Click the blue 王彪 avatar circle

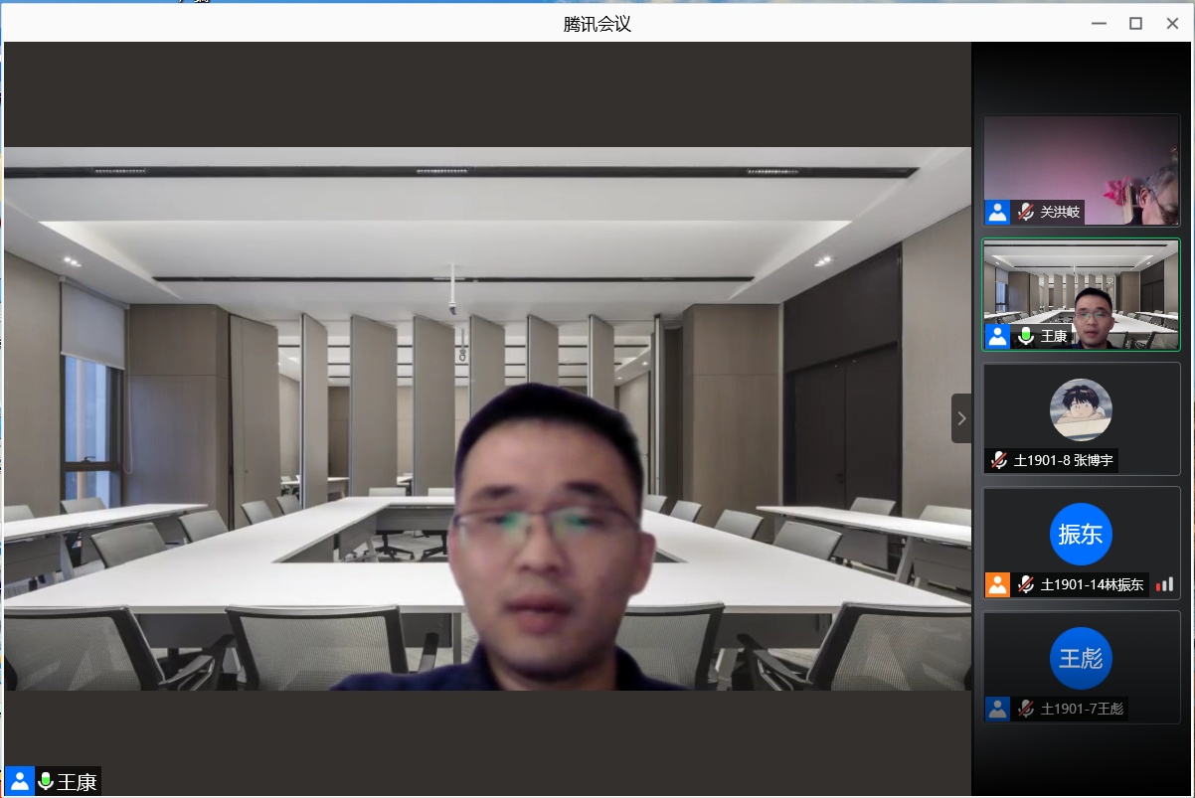click(1081, 658)
